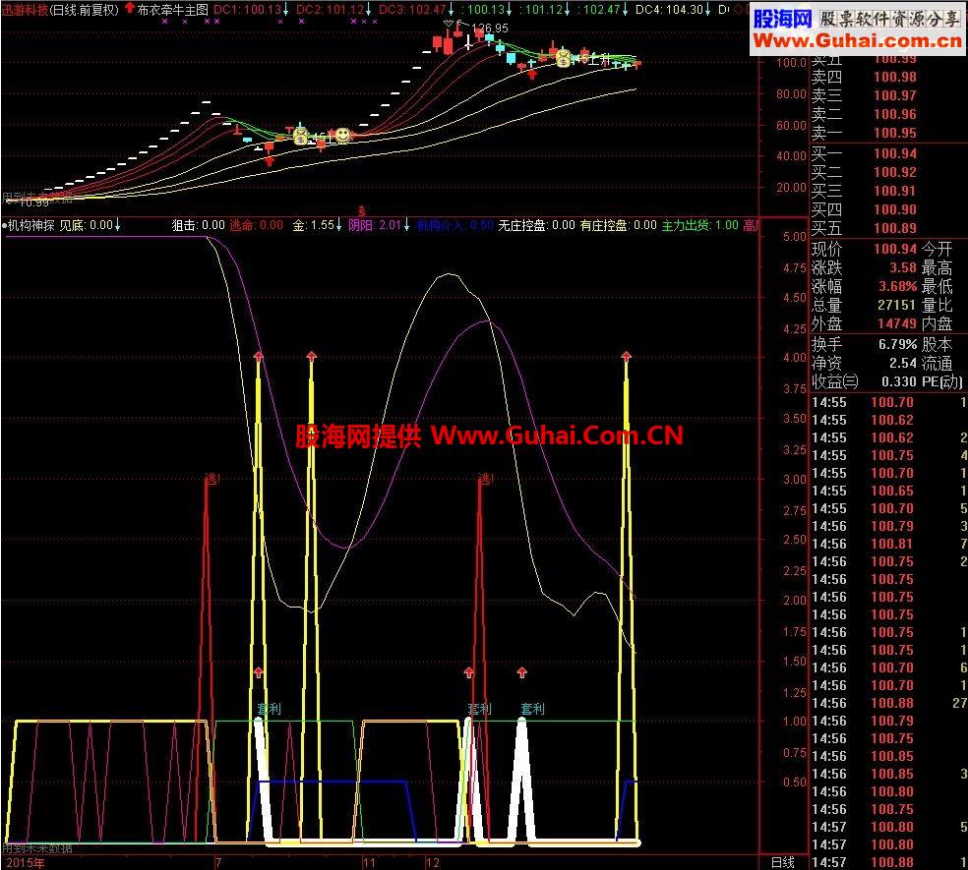The width and height of the screenshot is (968, 870).
Task: Click the stock name 迅游科技 in the header
Action: click(25, 10)
